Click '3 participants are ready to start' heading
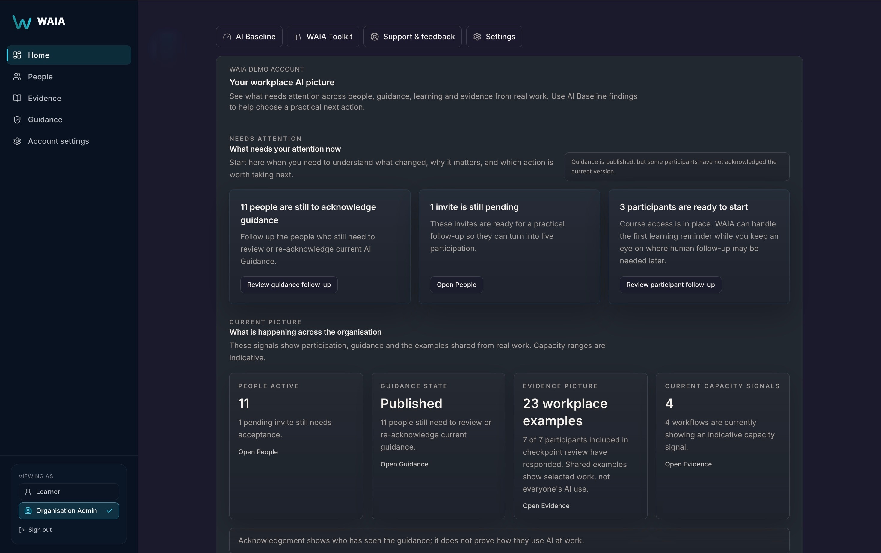Viewport: 881px width, 553px height. (x=684, y=207)
